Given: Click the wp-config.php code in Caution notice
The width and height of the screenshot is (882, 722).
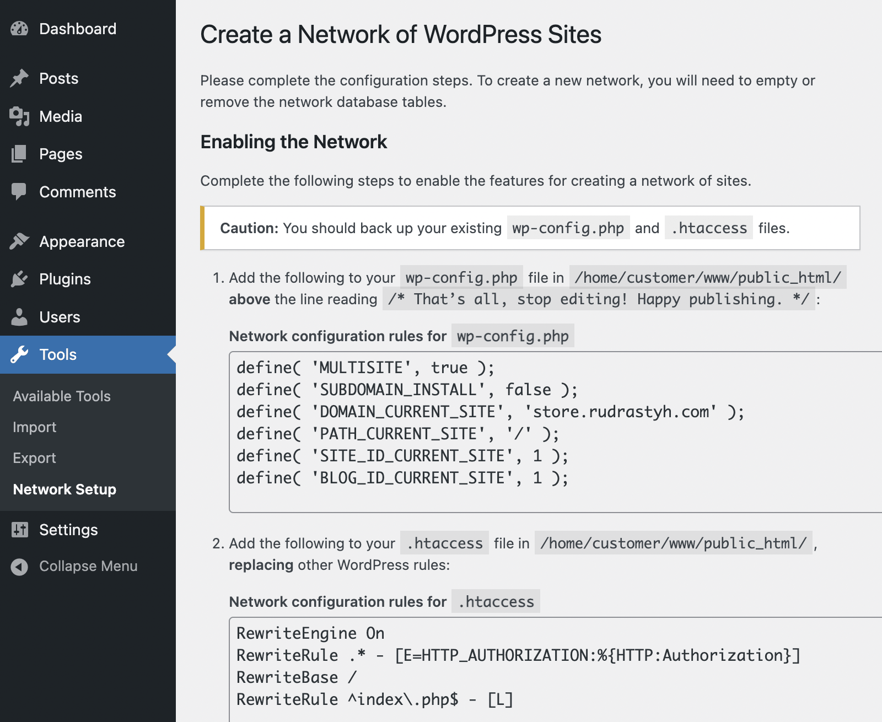Looking at the screenshot, I should coord(568,228).
